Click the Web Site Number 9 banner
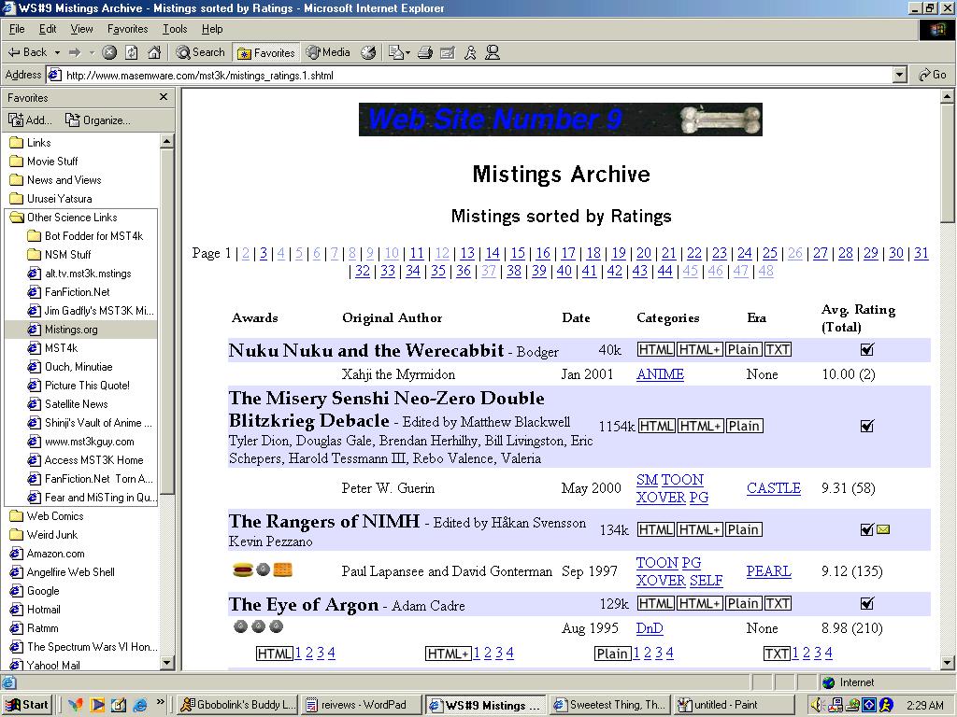Image resolution: width=957 pixels, height=717 pixels. click(560, 119)
